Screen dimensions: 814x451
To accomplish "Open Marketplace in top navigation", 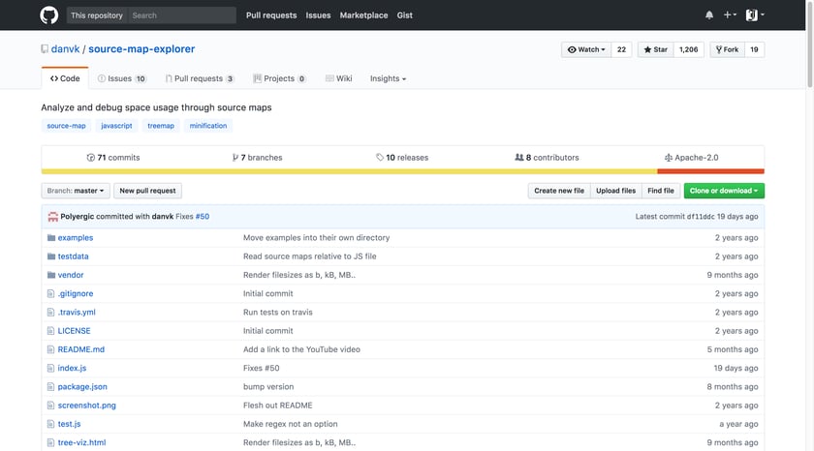I will 364,15.
